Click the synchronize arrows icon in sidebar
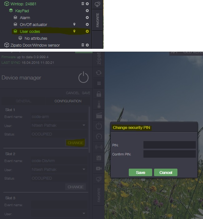 (99, 73)
